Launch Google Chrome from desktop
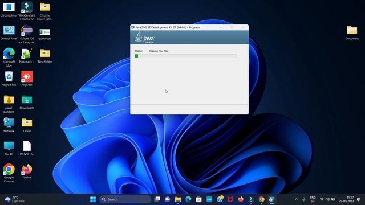Viewport: 365px width, 205px height. (x=9, y=173)
